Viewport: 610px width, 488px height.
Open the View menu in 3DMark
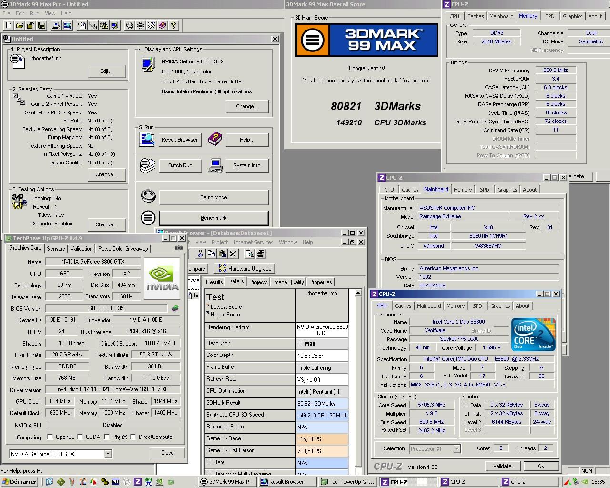(x=50, y=13)
